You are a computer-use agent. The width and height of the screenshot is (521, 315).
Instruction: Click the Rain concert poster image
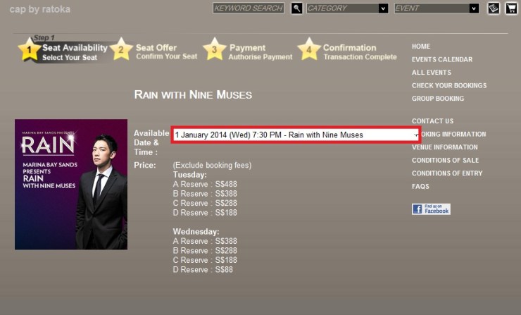click(x=71, y=184)
